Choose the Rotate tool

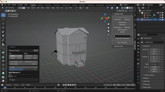pyautogui.click(x=3, y=28)
